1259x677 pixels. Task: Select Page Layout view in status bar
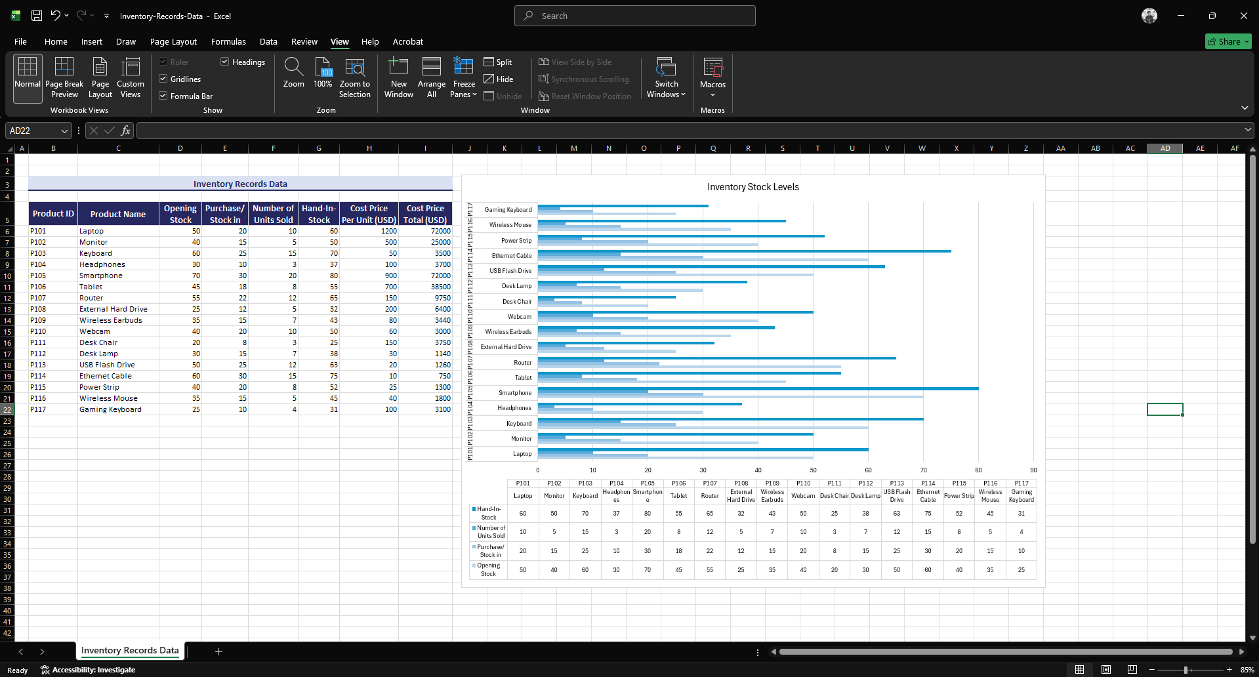click(1106, 670)
